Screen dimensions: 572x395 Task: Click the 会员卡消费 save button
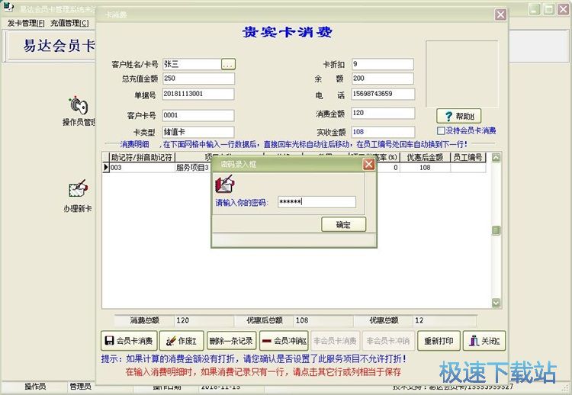[129, 341]
